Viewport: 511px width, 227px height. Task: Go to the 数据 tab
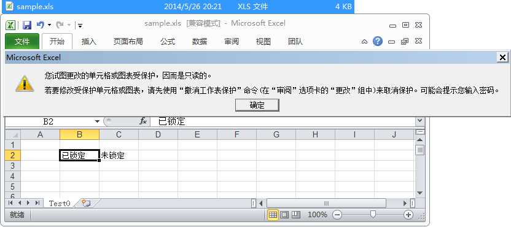click(x=200, y=42)
